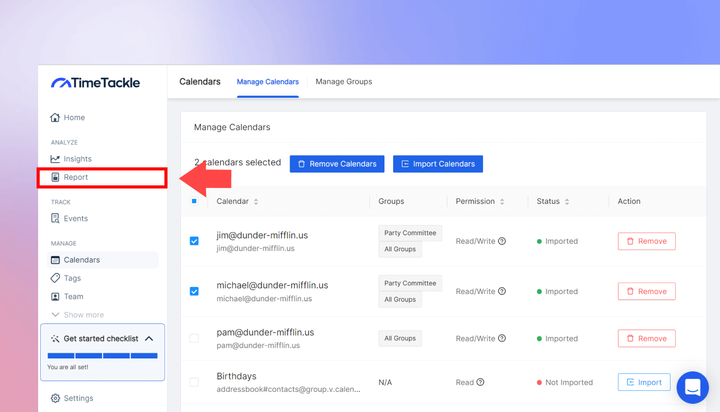This screenshot has width=720, height=412.
Task: Switch to Manage Groups tab
Action: click(344, 81)
